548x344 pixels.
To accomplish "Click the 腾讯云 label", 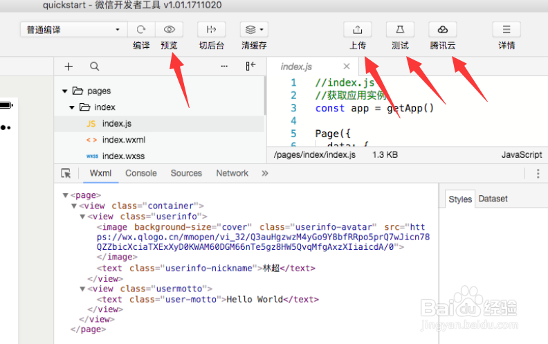I will pos(443,46).
